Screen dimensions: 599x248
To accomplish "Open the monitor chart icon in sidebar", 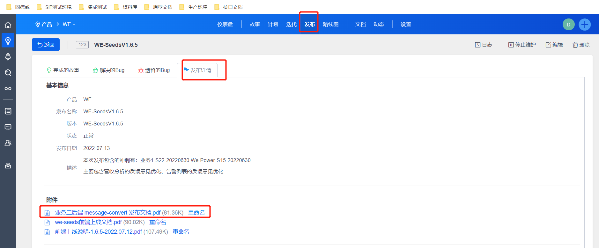I will point(8,127).
